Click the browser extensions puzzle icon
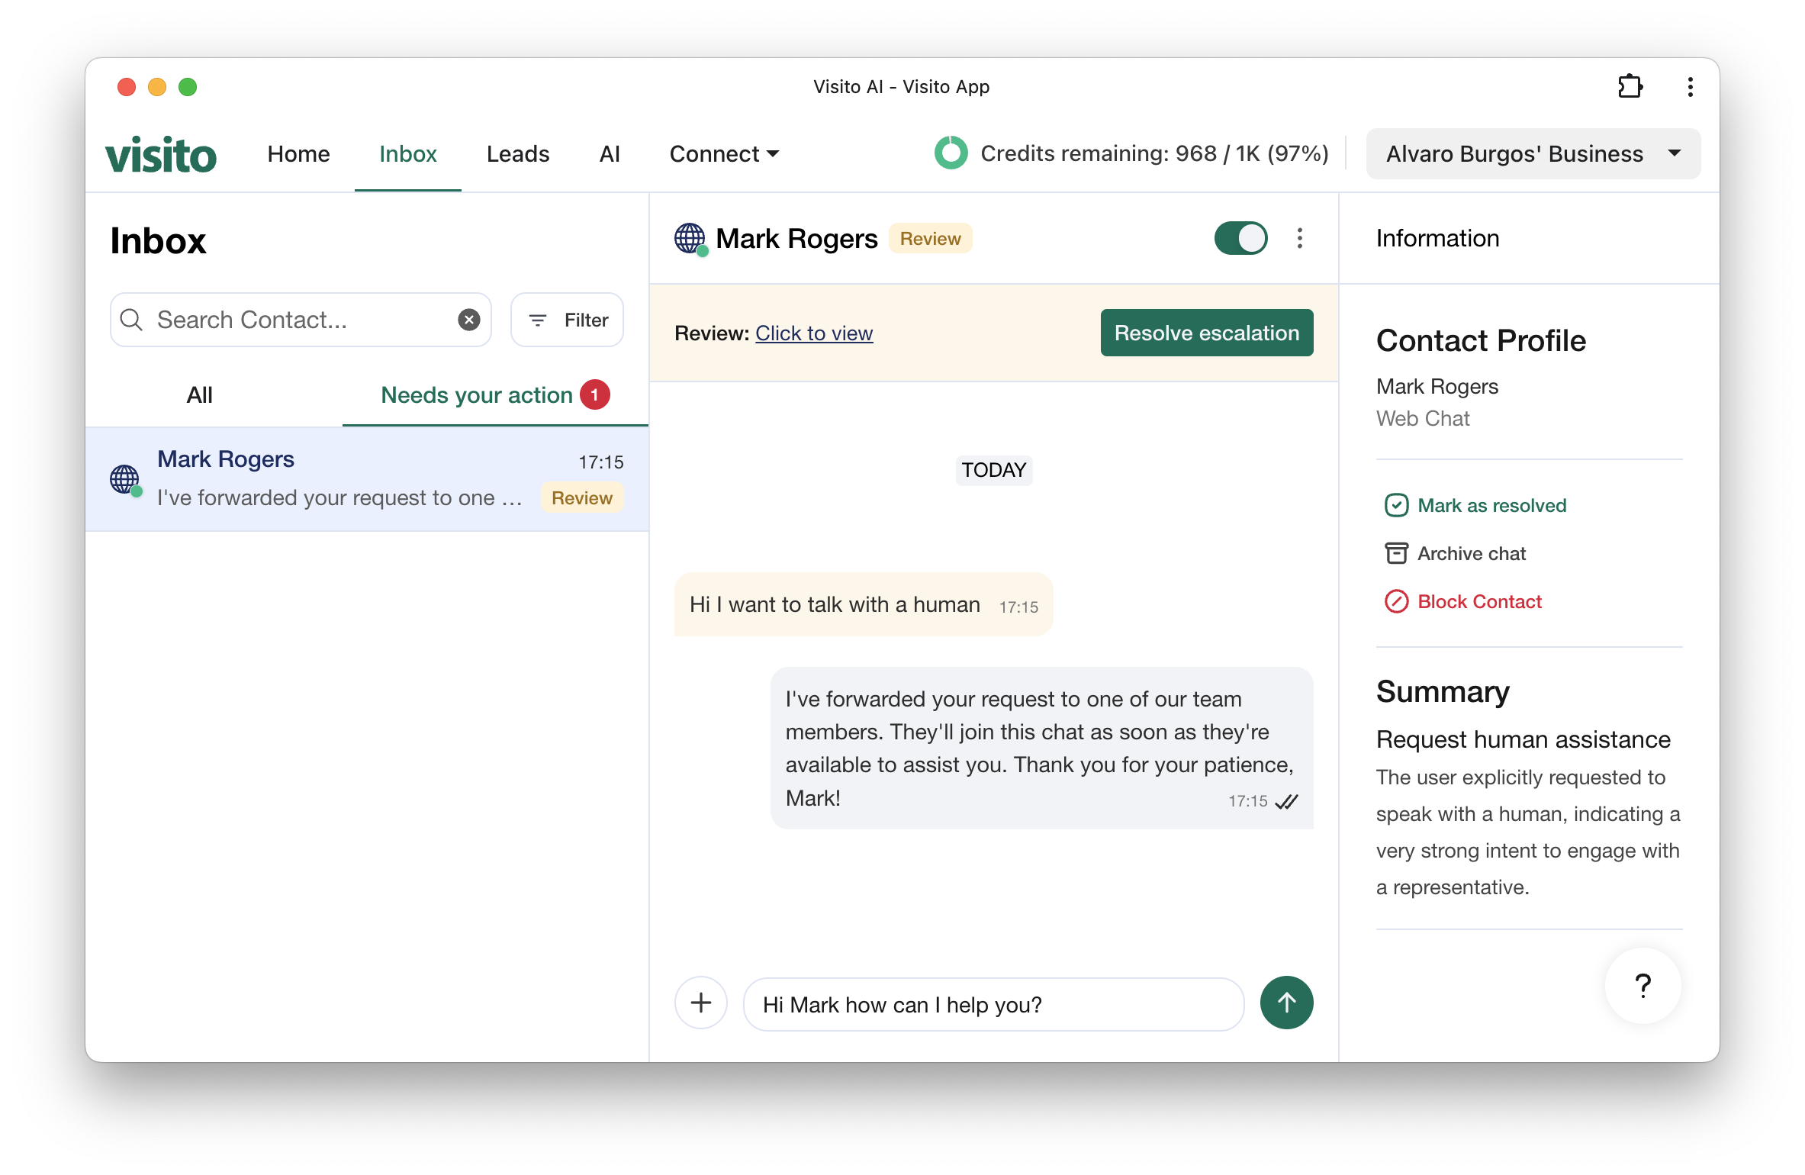The image size is (1805, 1175). [x=1630, y=86]
